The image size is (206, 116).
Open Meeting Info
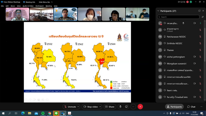[29, 2]
